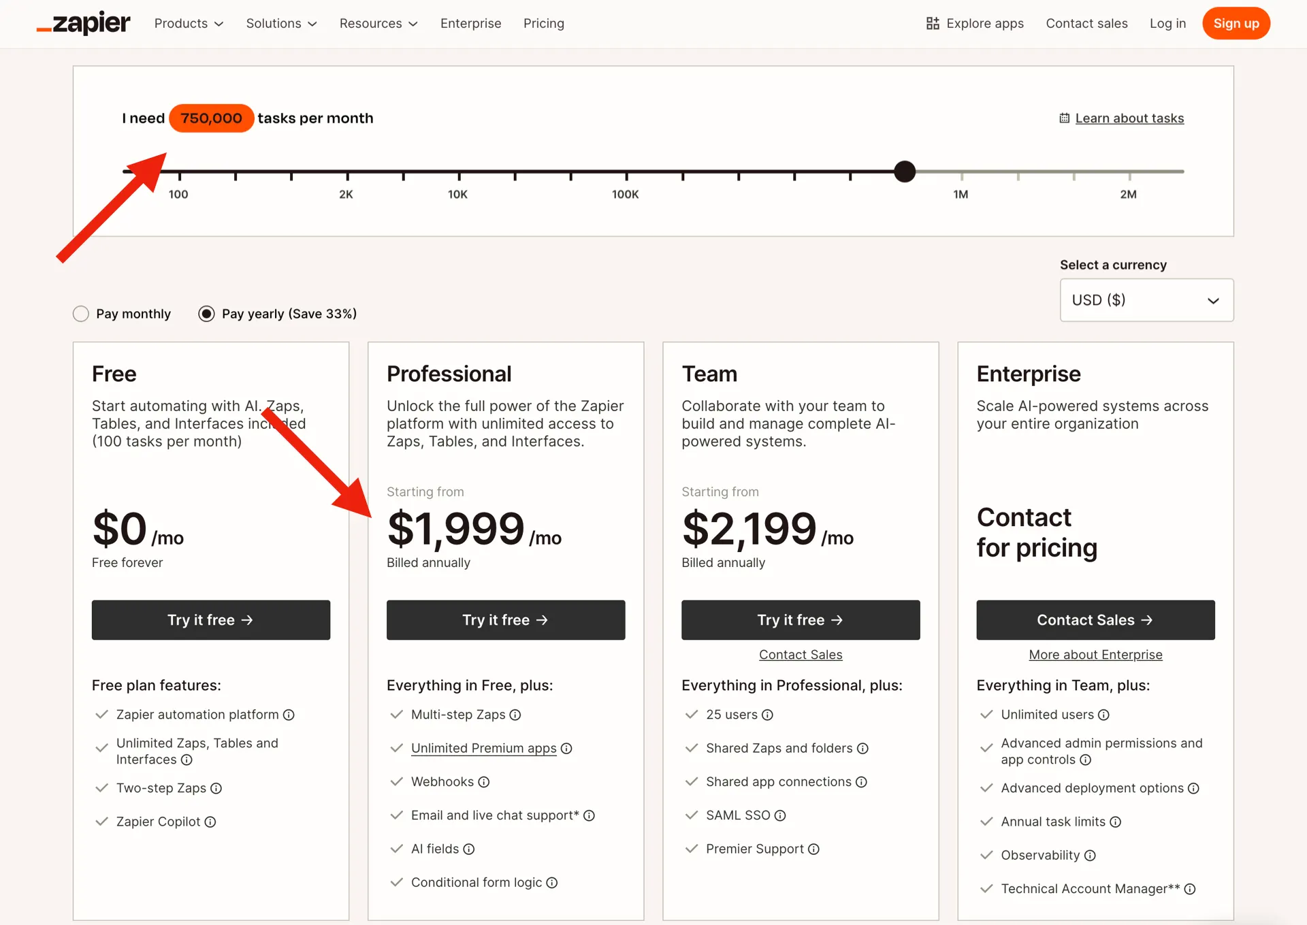Click info icon beside Zapier Copilot
The width and height of the screenshot is (1307, 925).
coord(210,822)
